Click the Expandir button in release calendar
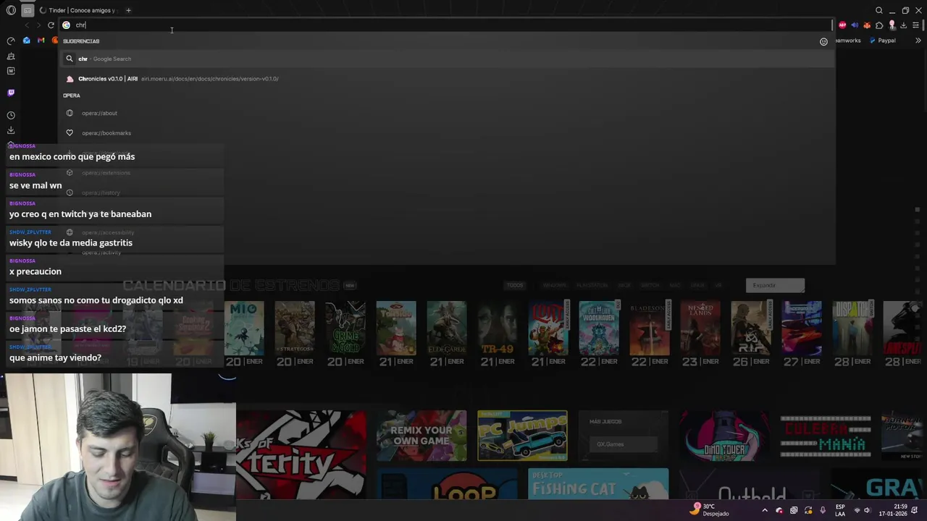The width and height of the screenshot is (927, 521). (x=775, y=285)
